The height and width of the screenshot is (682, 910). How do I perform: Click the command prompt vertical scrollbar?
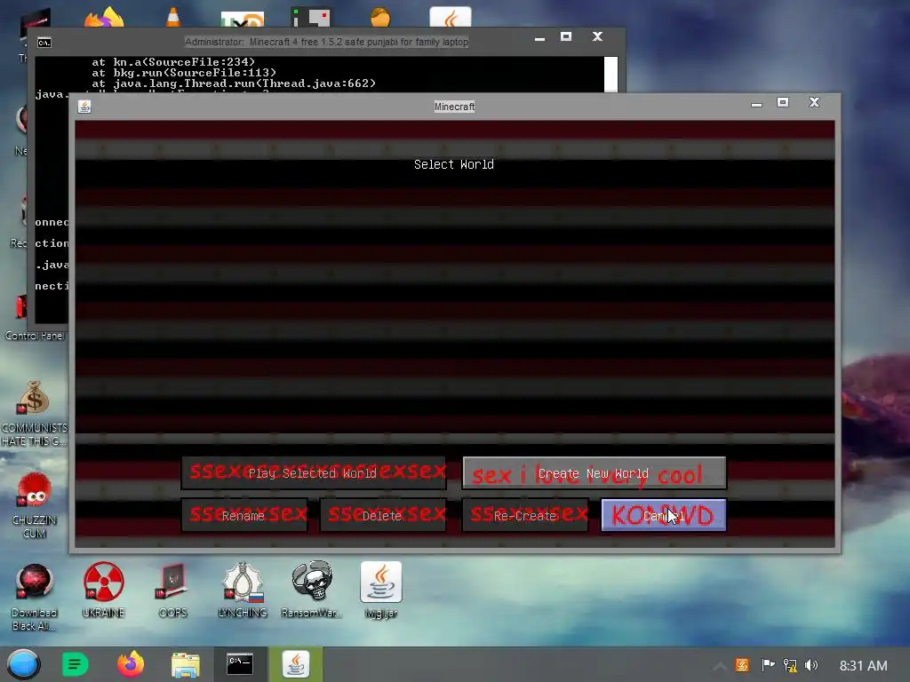[x=611, y=75]
